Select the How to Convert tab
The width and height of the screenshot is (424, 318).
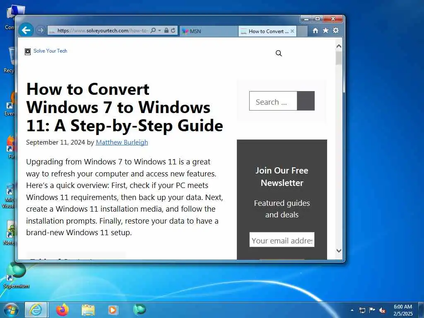click(264, 31)
